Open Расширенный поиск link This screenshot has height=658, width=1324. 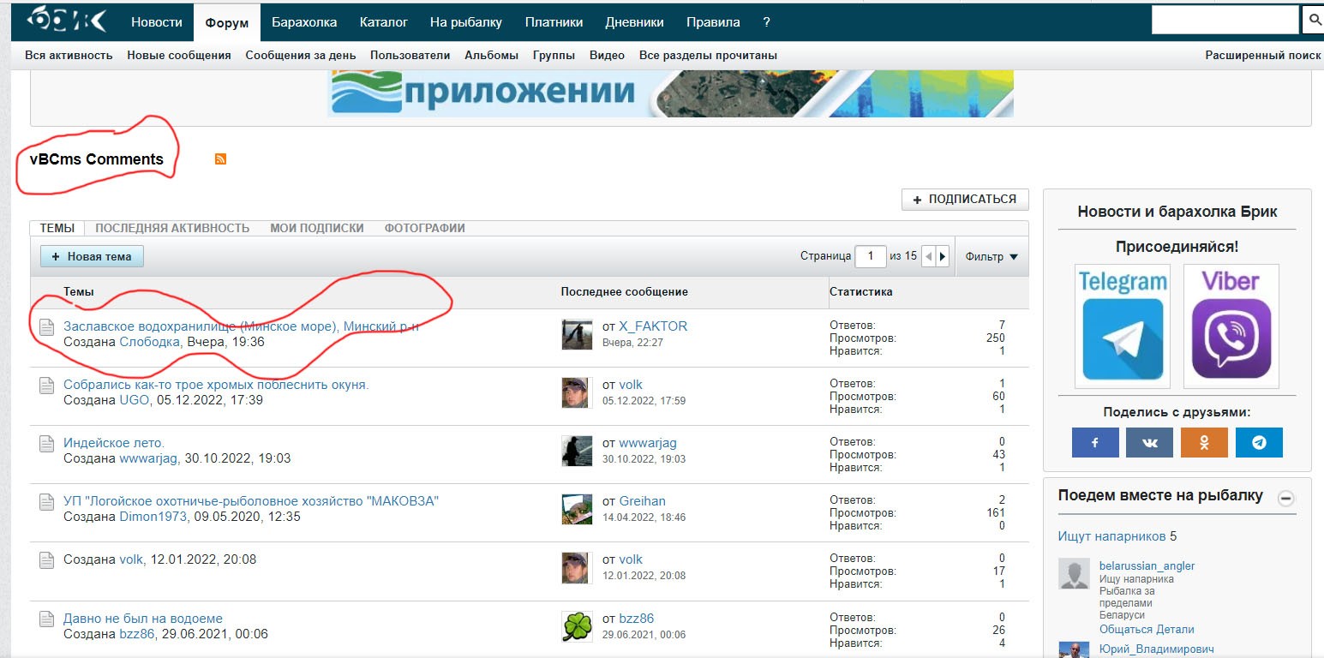tap(1263, 55)
